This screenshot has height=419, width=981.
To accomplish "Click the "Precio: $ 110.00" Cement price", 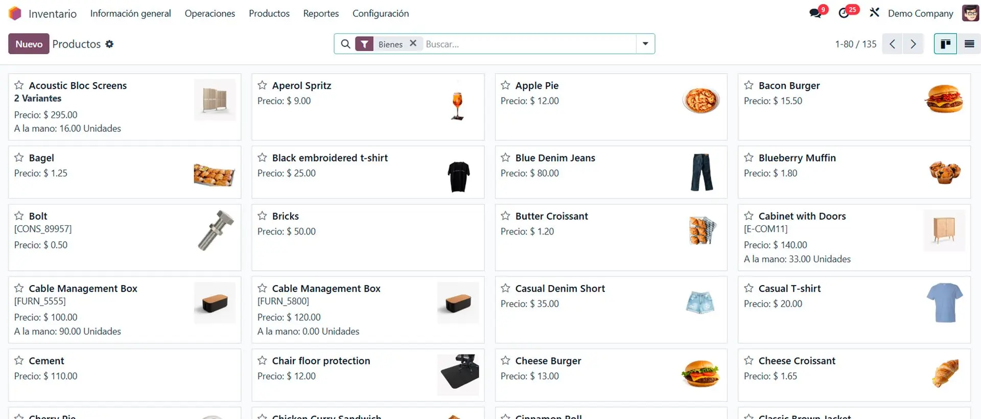I will [46, 376].
